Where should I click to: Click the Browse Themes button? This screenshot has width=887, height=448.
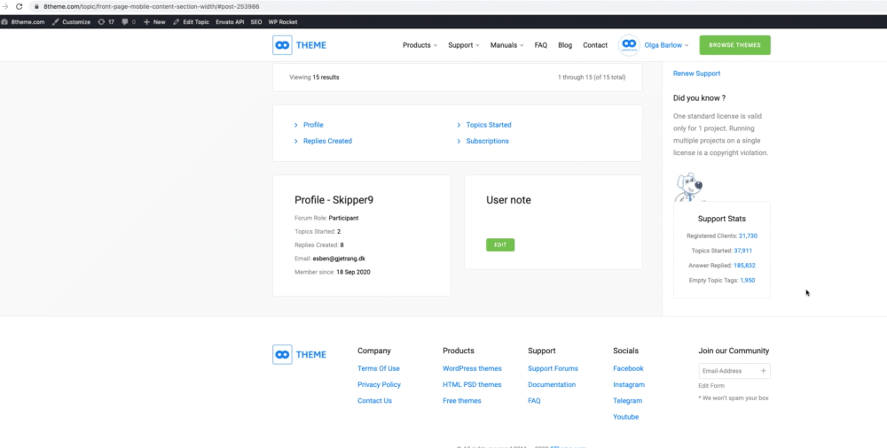click(x=734, y=45)
